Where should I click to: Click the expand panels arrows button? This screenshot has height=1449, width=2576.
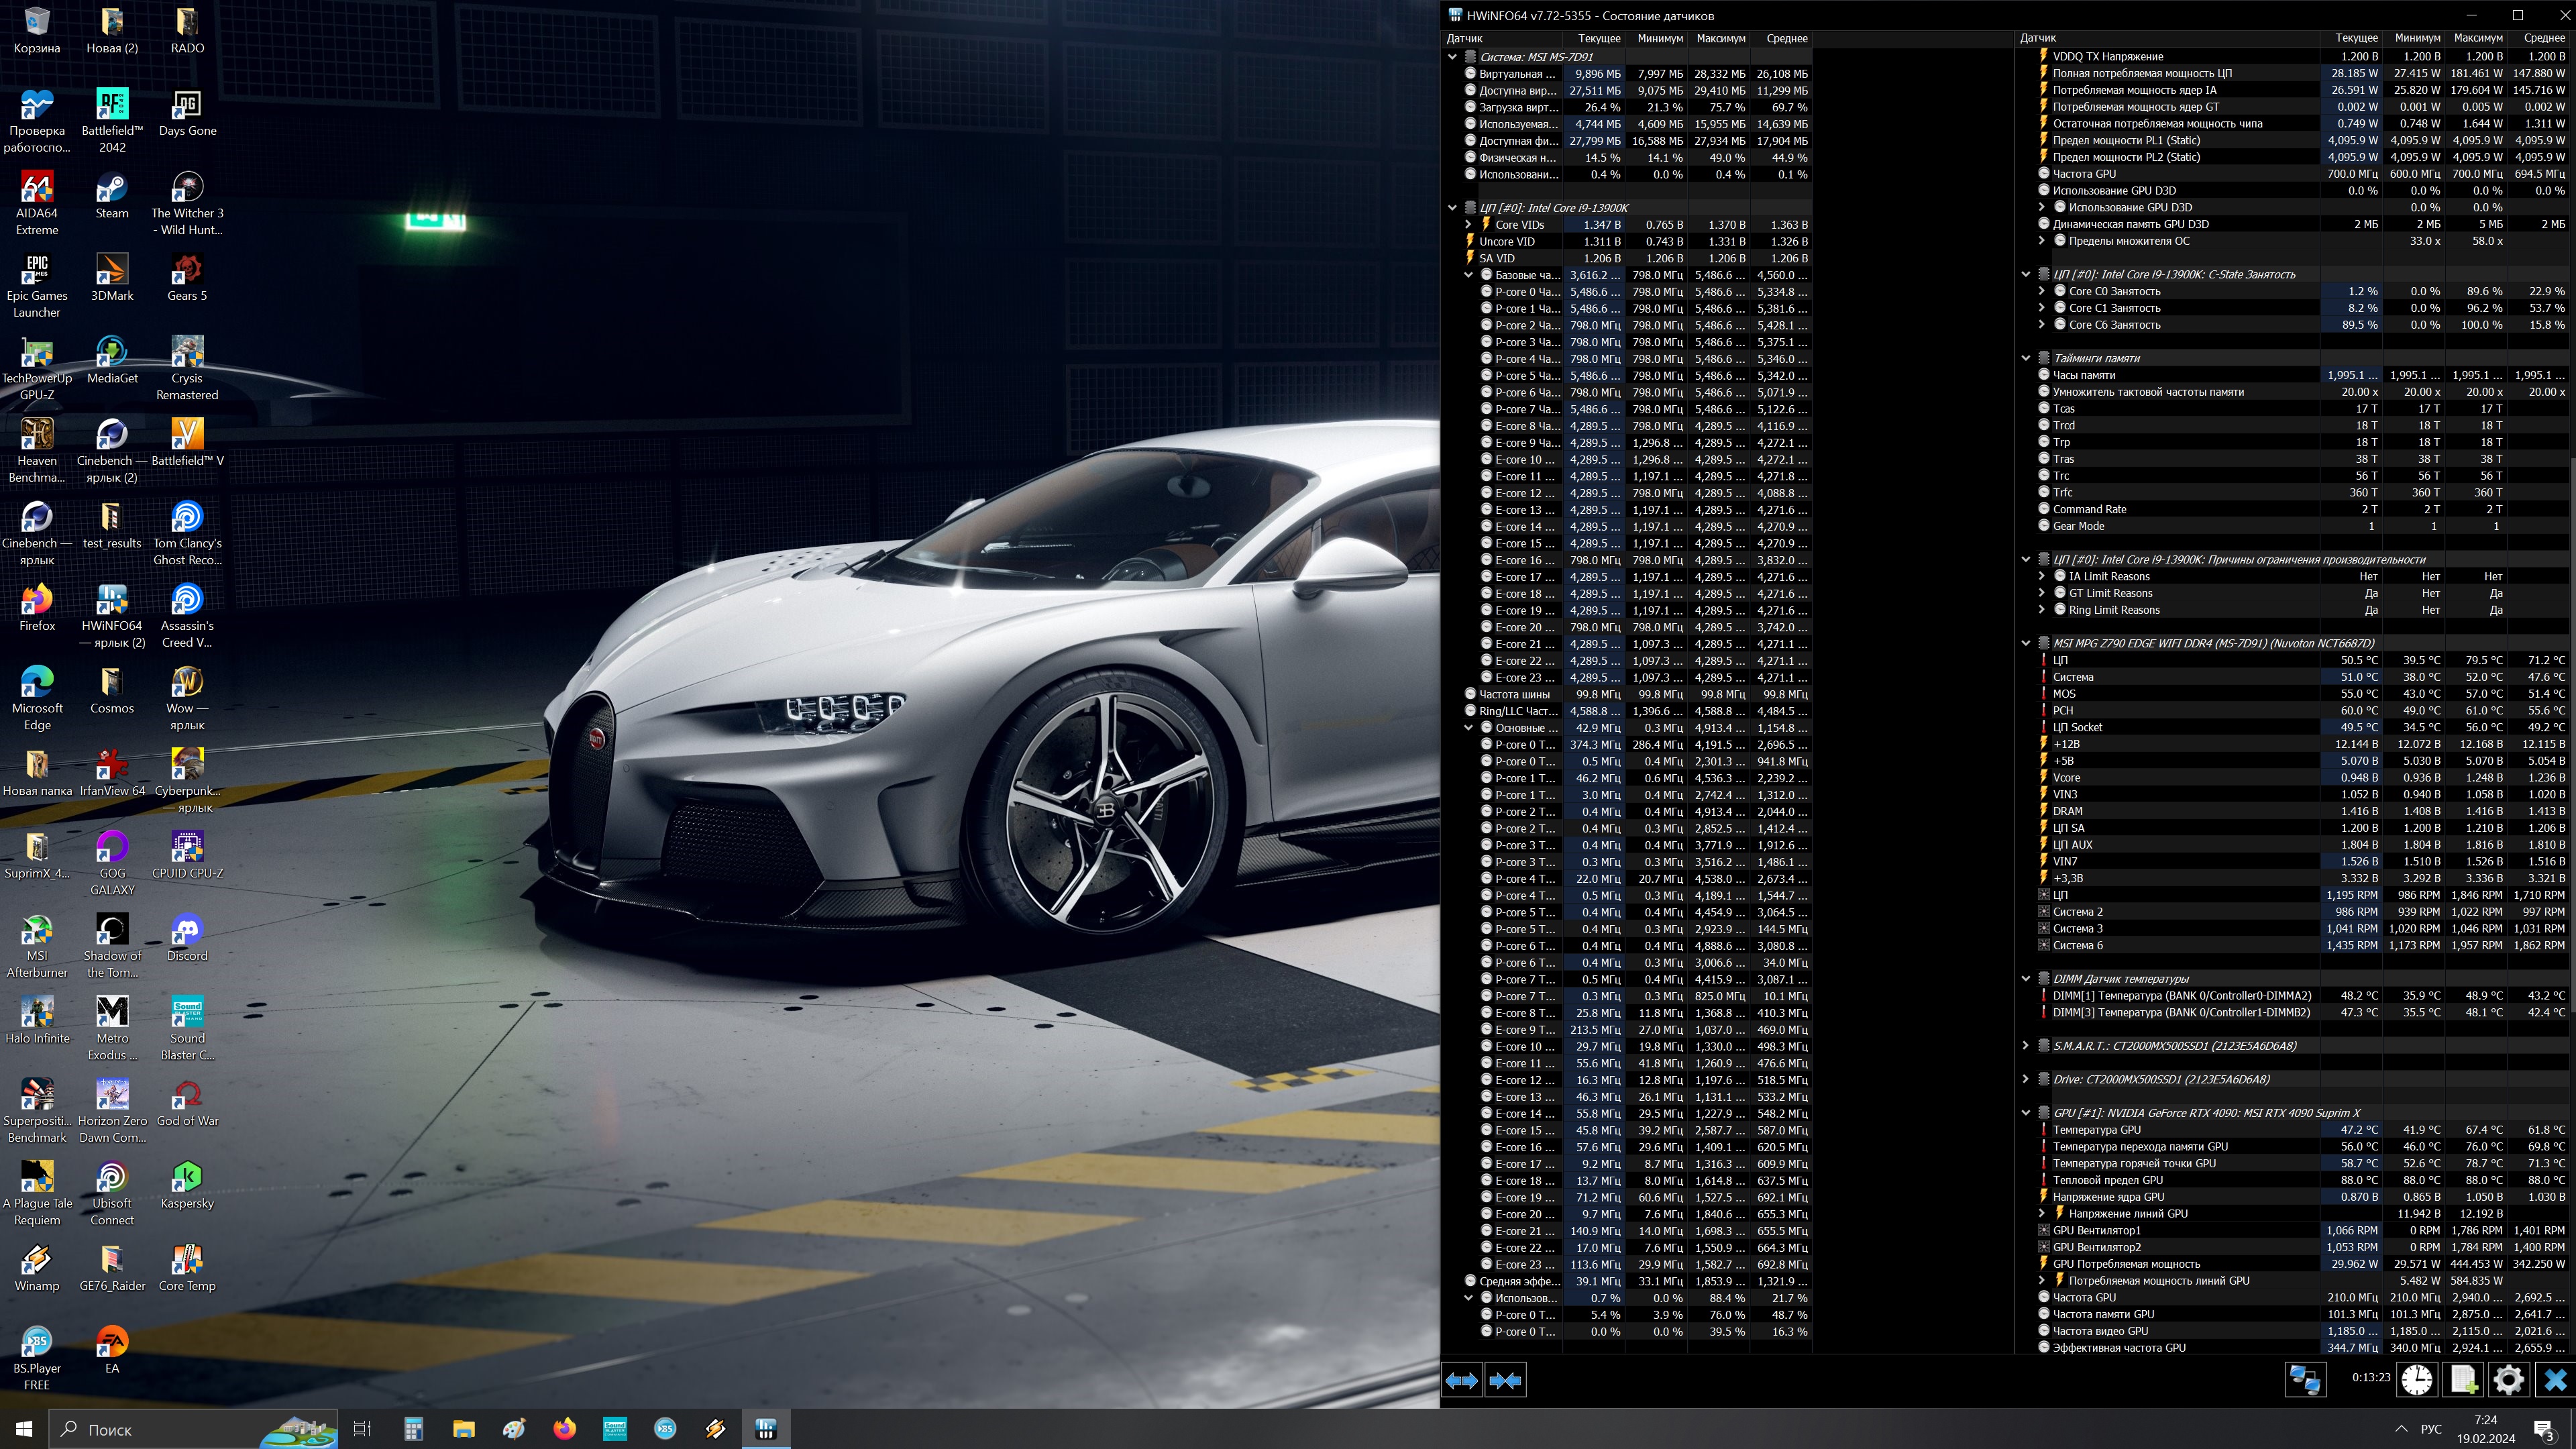pyautogui.click(x=1461, y=1380)
